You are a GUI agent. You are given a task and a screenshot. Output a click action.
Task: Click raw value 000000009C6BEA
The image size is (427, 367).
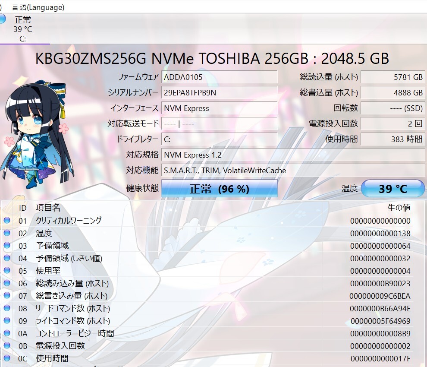(380, 296)
